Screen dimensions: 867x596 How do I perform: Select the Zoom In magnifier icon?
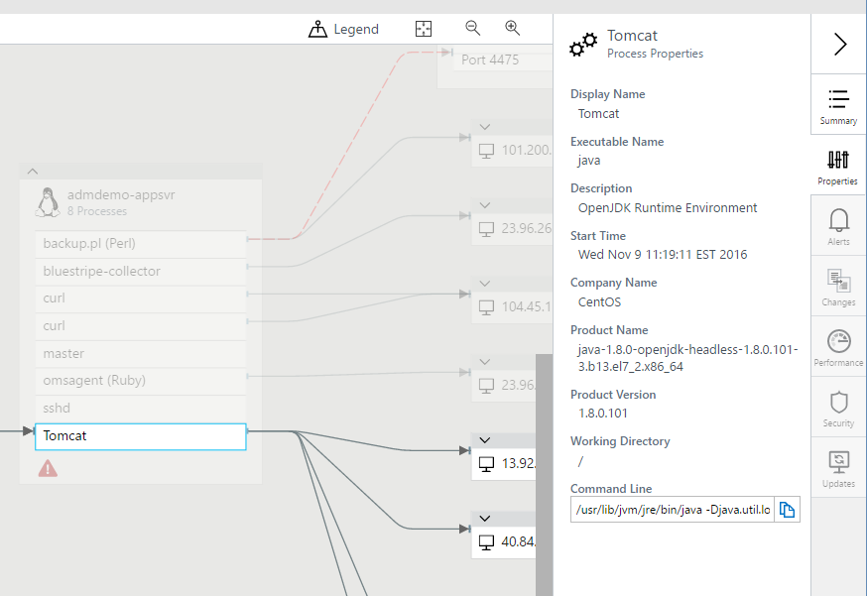tap(512, 29)
